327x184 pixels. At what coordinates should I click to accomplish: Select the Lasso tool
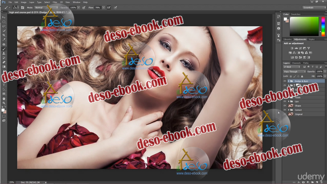pos(4,26)
